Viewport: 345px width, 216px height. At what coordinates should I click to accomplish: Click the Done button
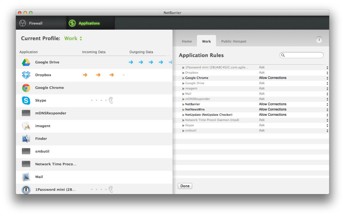pos(185,186)
